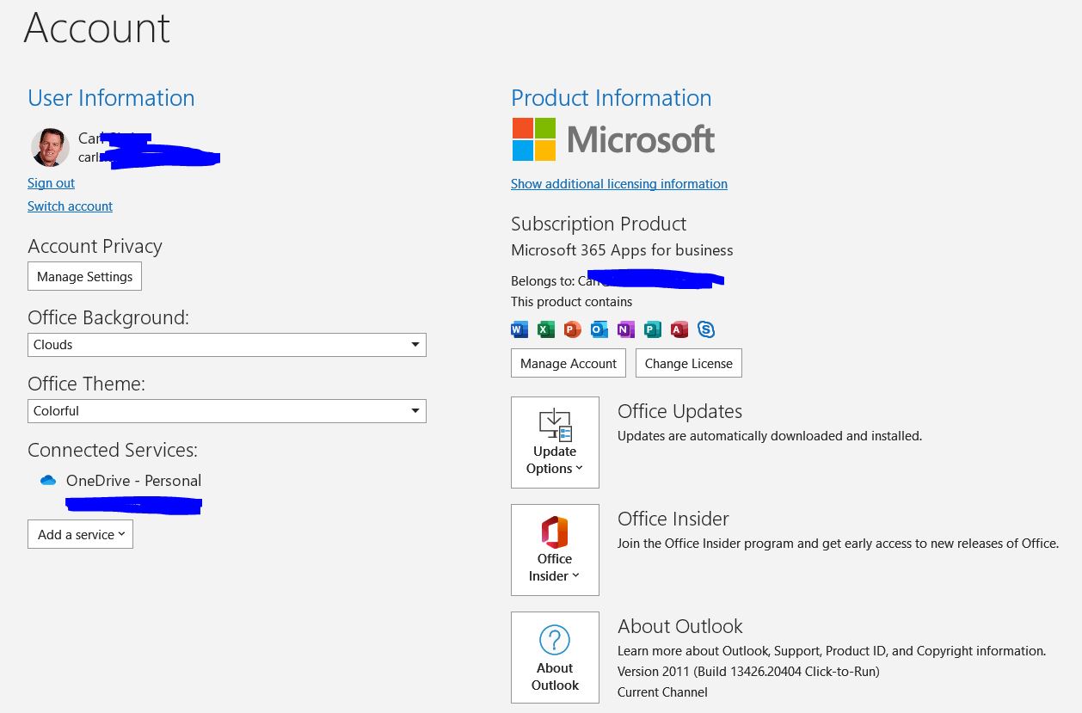Expand the Office Background dropdown

click(227, 345)
